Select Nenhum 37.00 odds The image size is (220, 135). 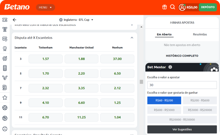click(x=117, y=59)
